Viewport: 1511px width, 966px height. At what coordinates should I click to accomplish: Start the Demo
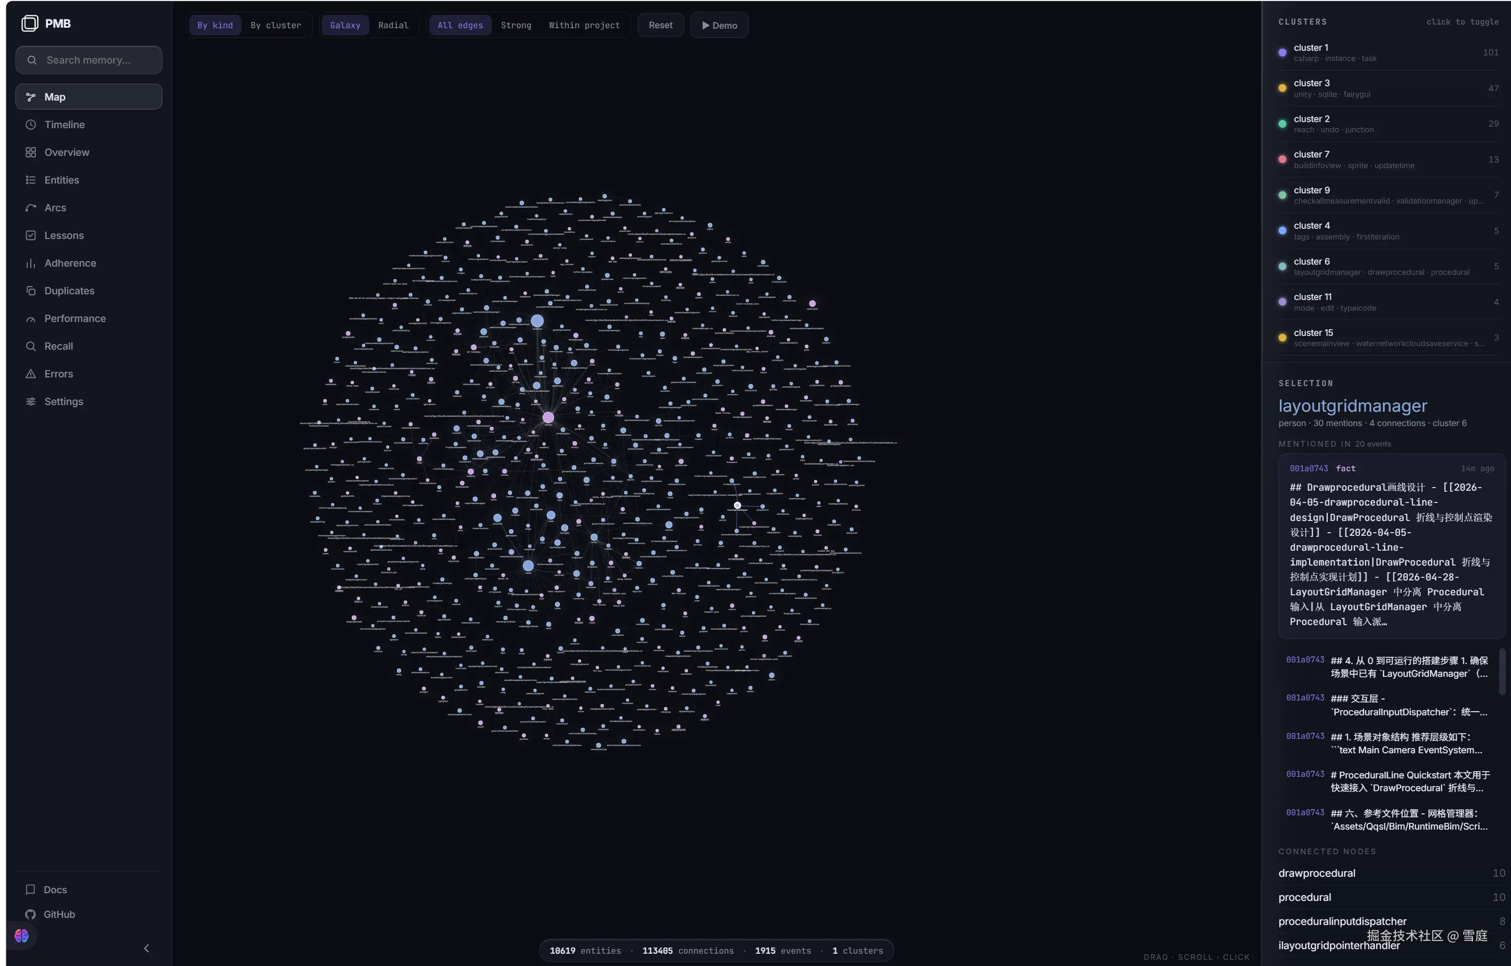point(719,25)
